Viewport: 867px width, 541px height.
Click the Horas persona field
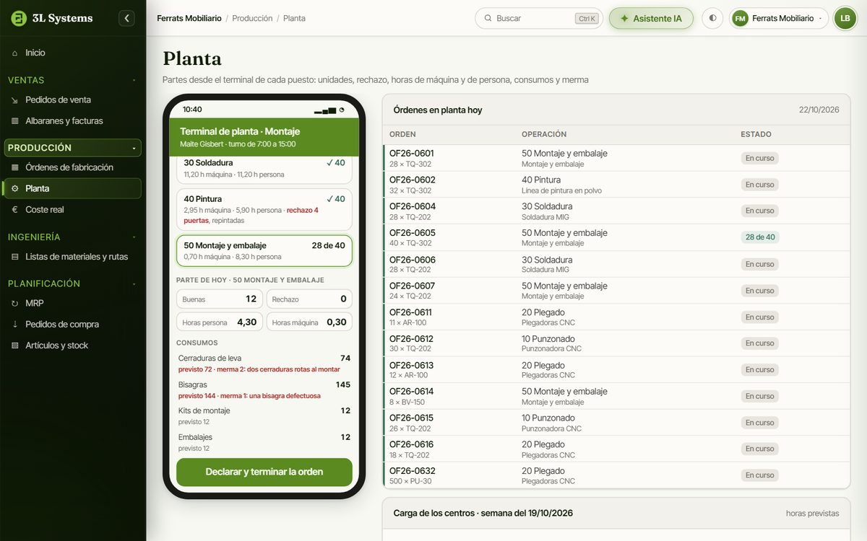pyautogui.click(x=220, y=322)
